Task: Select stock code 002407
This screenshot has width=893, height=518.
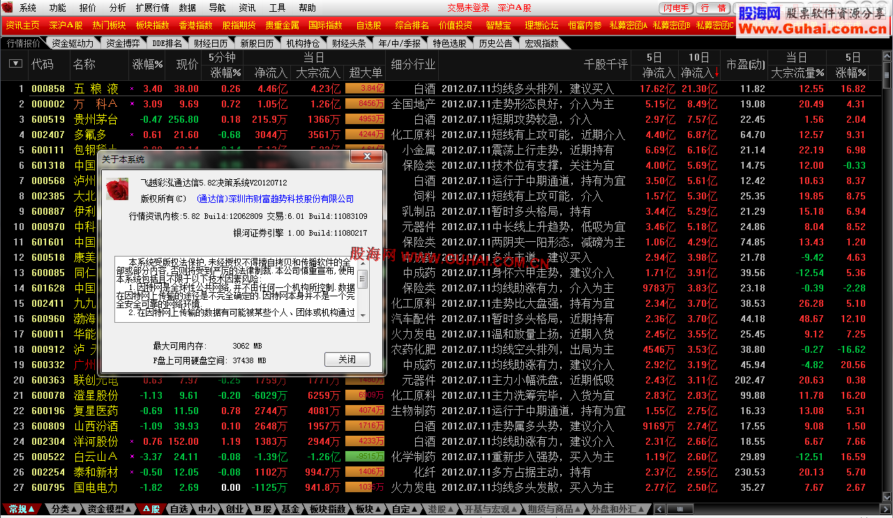Action: click(x=48, y=135)
